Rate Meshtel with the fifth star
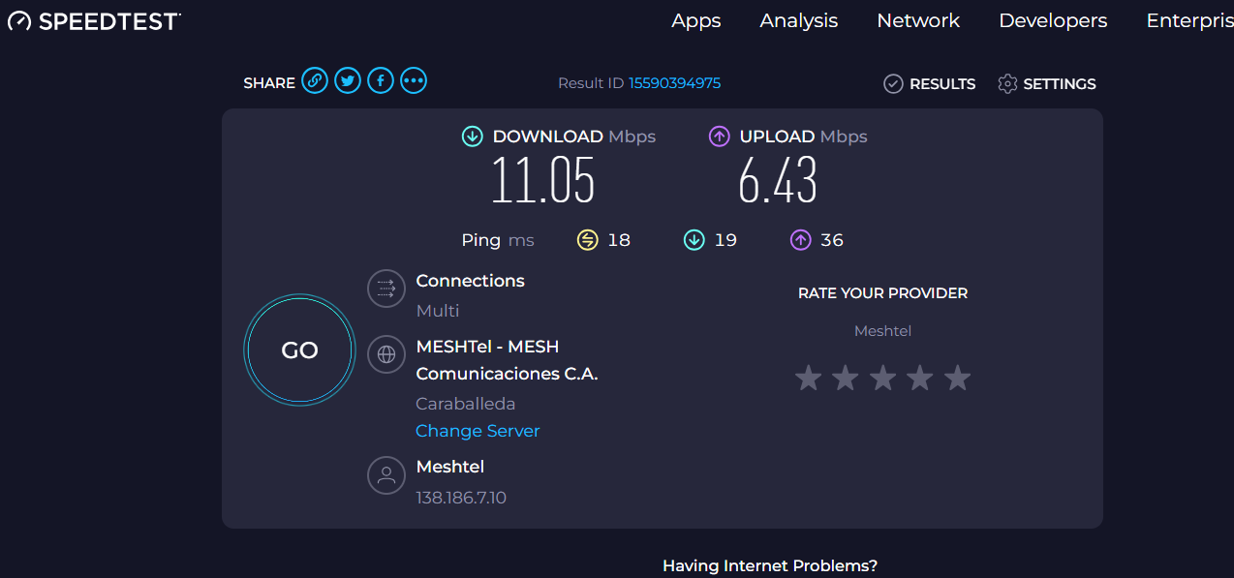1234x578 pixels. (x=957, y=378)
